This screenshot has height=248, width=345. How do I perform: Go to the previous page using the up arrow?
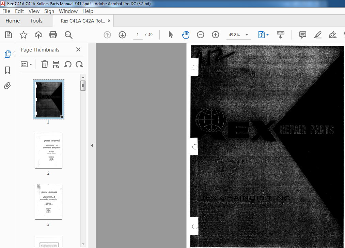pos(107,35)
